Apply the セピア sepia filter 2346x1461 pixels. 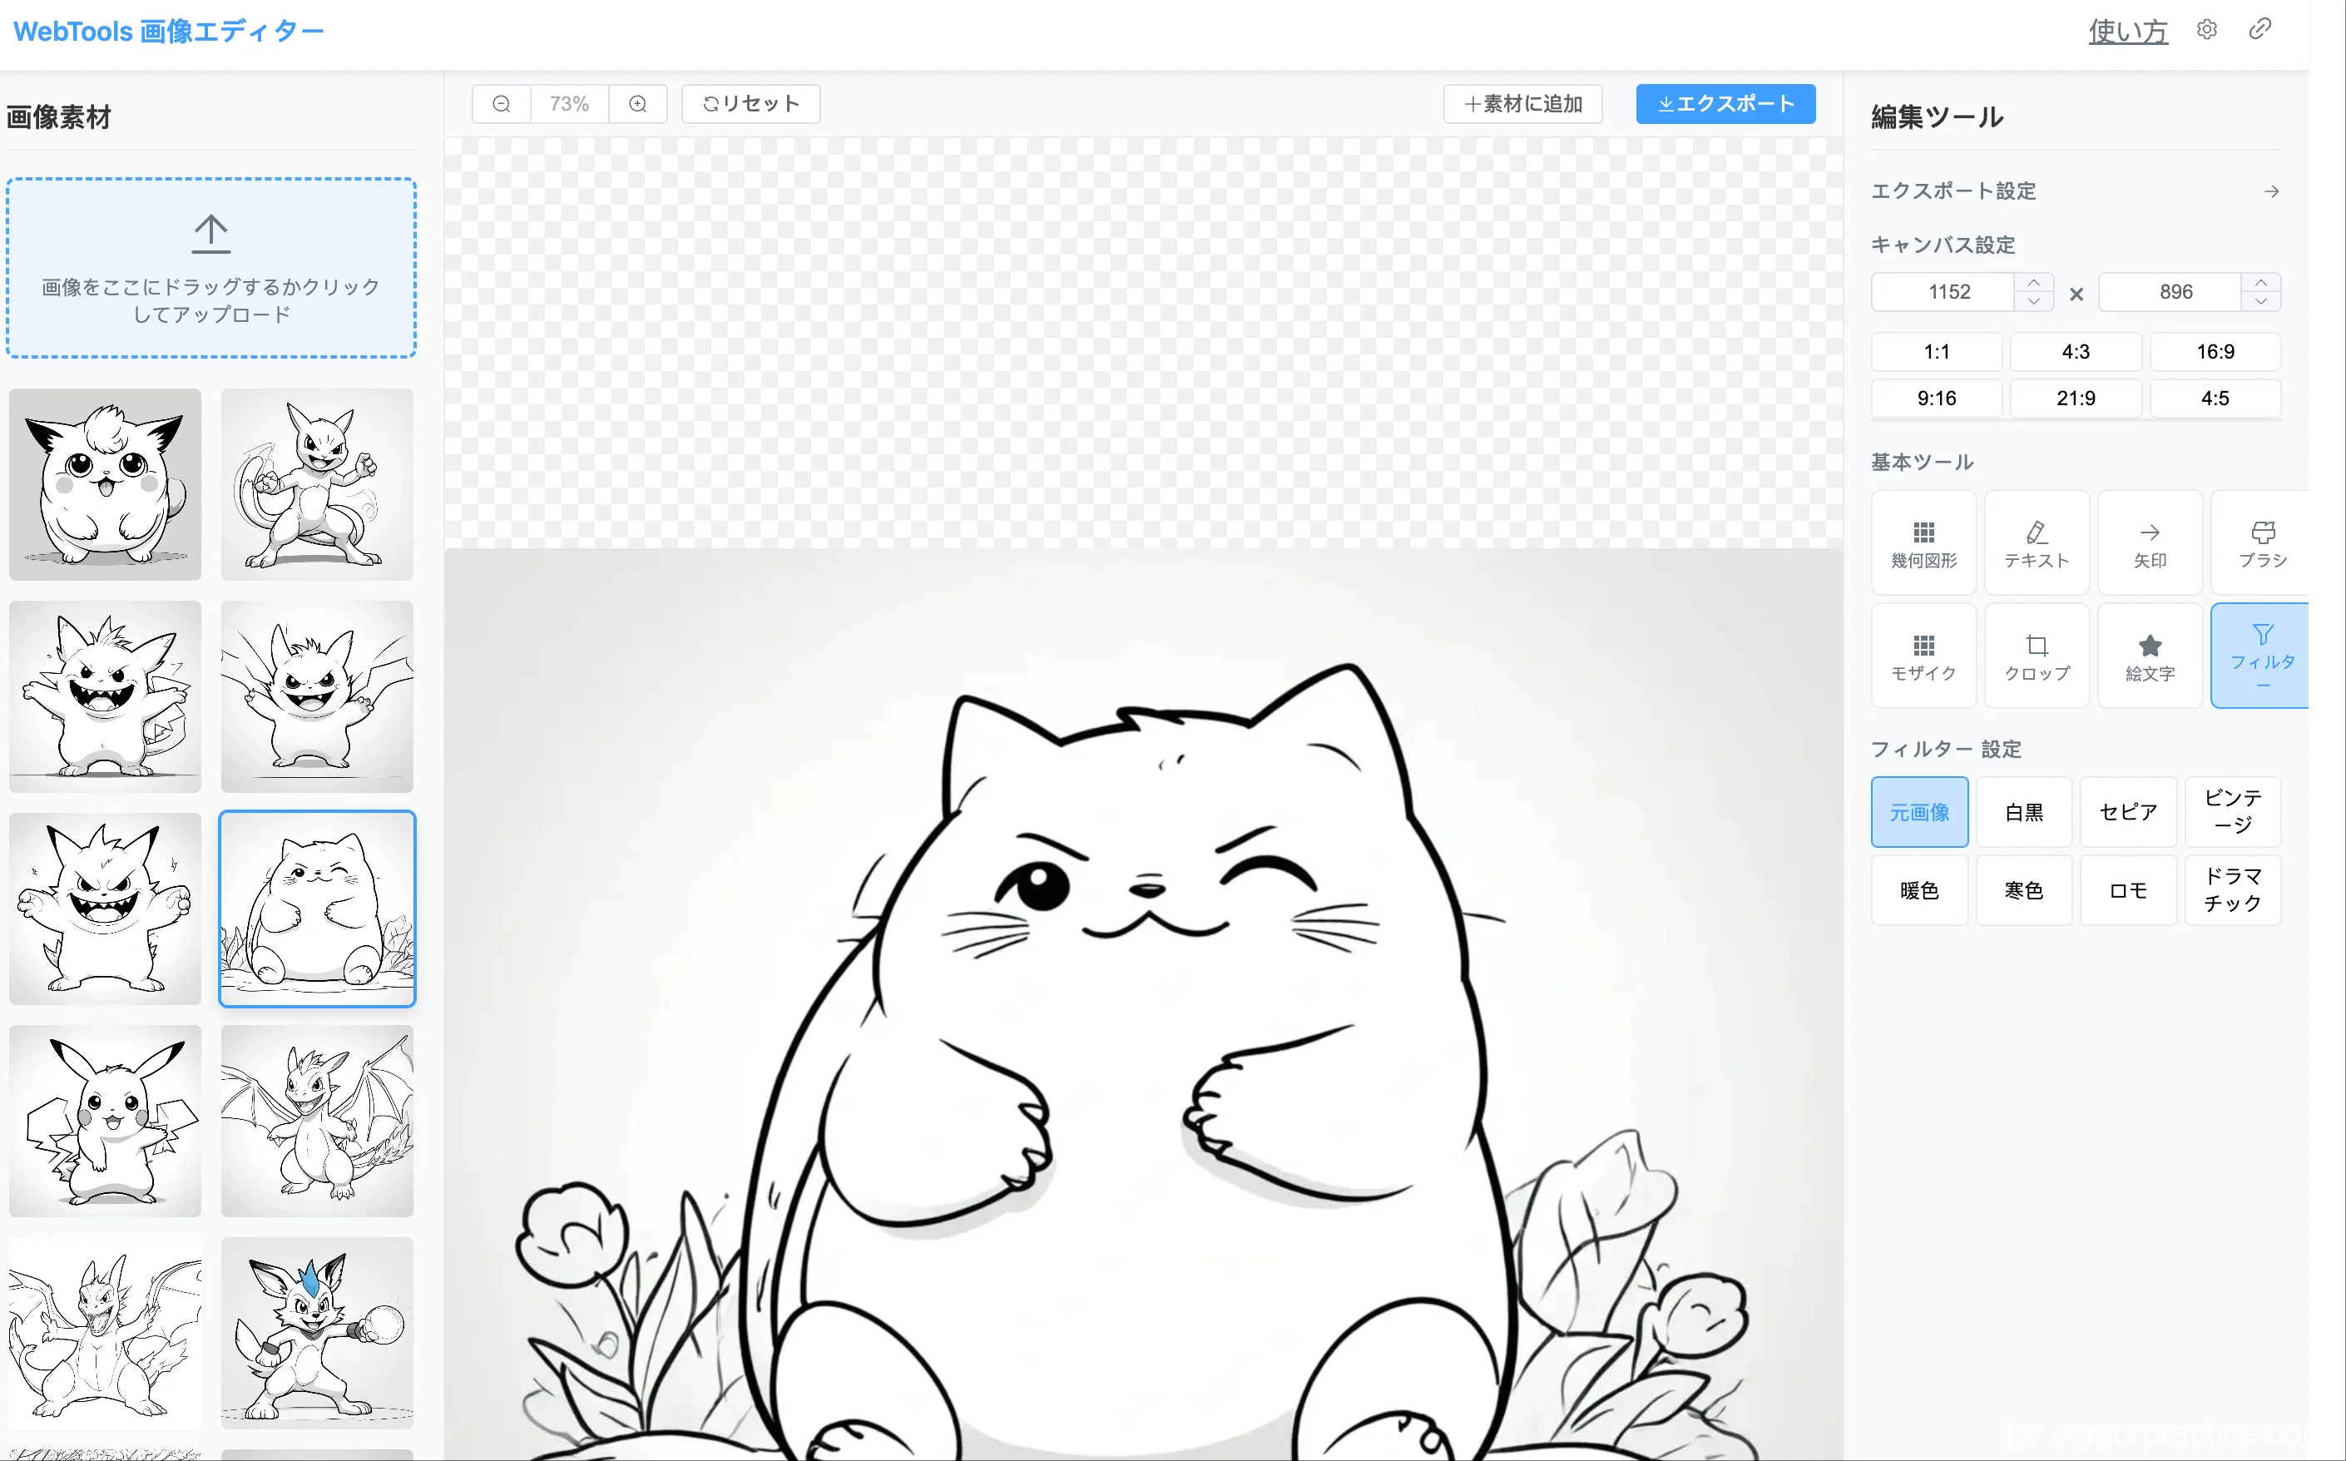click(2129, 813)
